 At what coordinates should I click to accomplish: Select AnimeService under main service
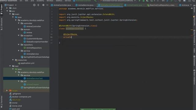pyautogui.click(x=32, y=54)
